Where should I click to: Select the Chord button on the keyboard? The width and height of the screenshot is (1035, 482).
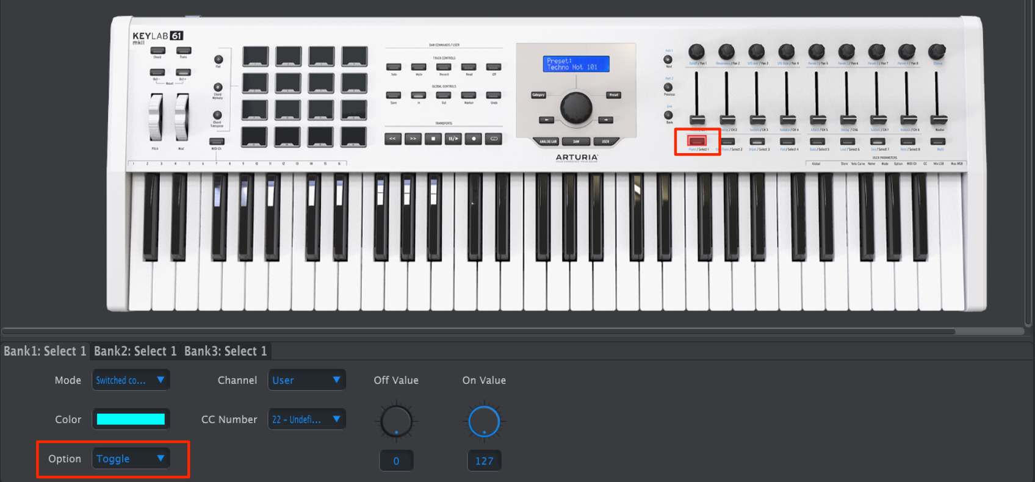point(157,51)
